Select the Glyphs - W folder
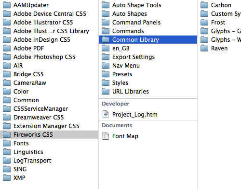Viewport: 241px width, 189px height. [x=219, y=40]
